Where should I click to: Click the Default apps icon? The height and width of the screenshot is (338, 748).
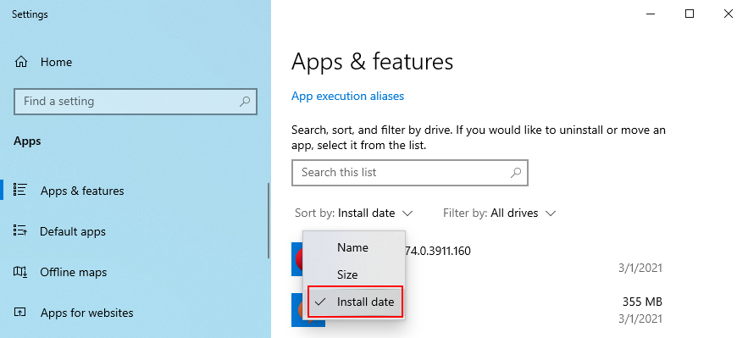pyautogui.click(x=19, y=230)
